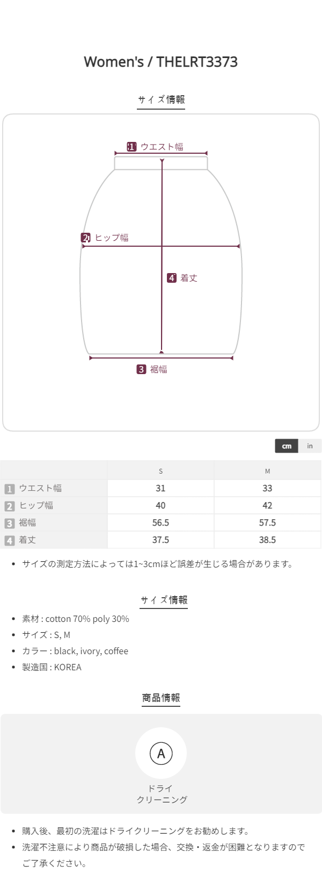
Task: Select the M size column header
Action: (267, 471)
